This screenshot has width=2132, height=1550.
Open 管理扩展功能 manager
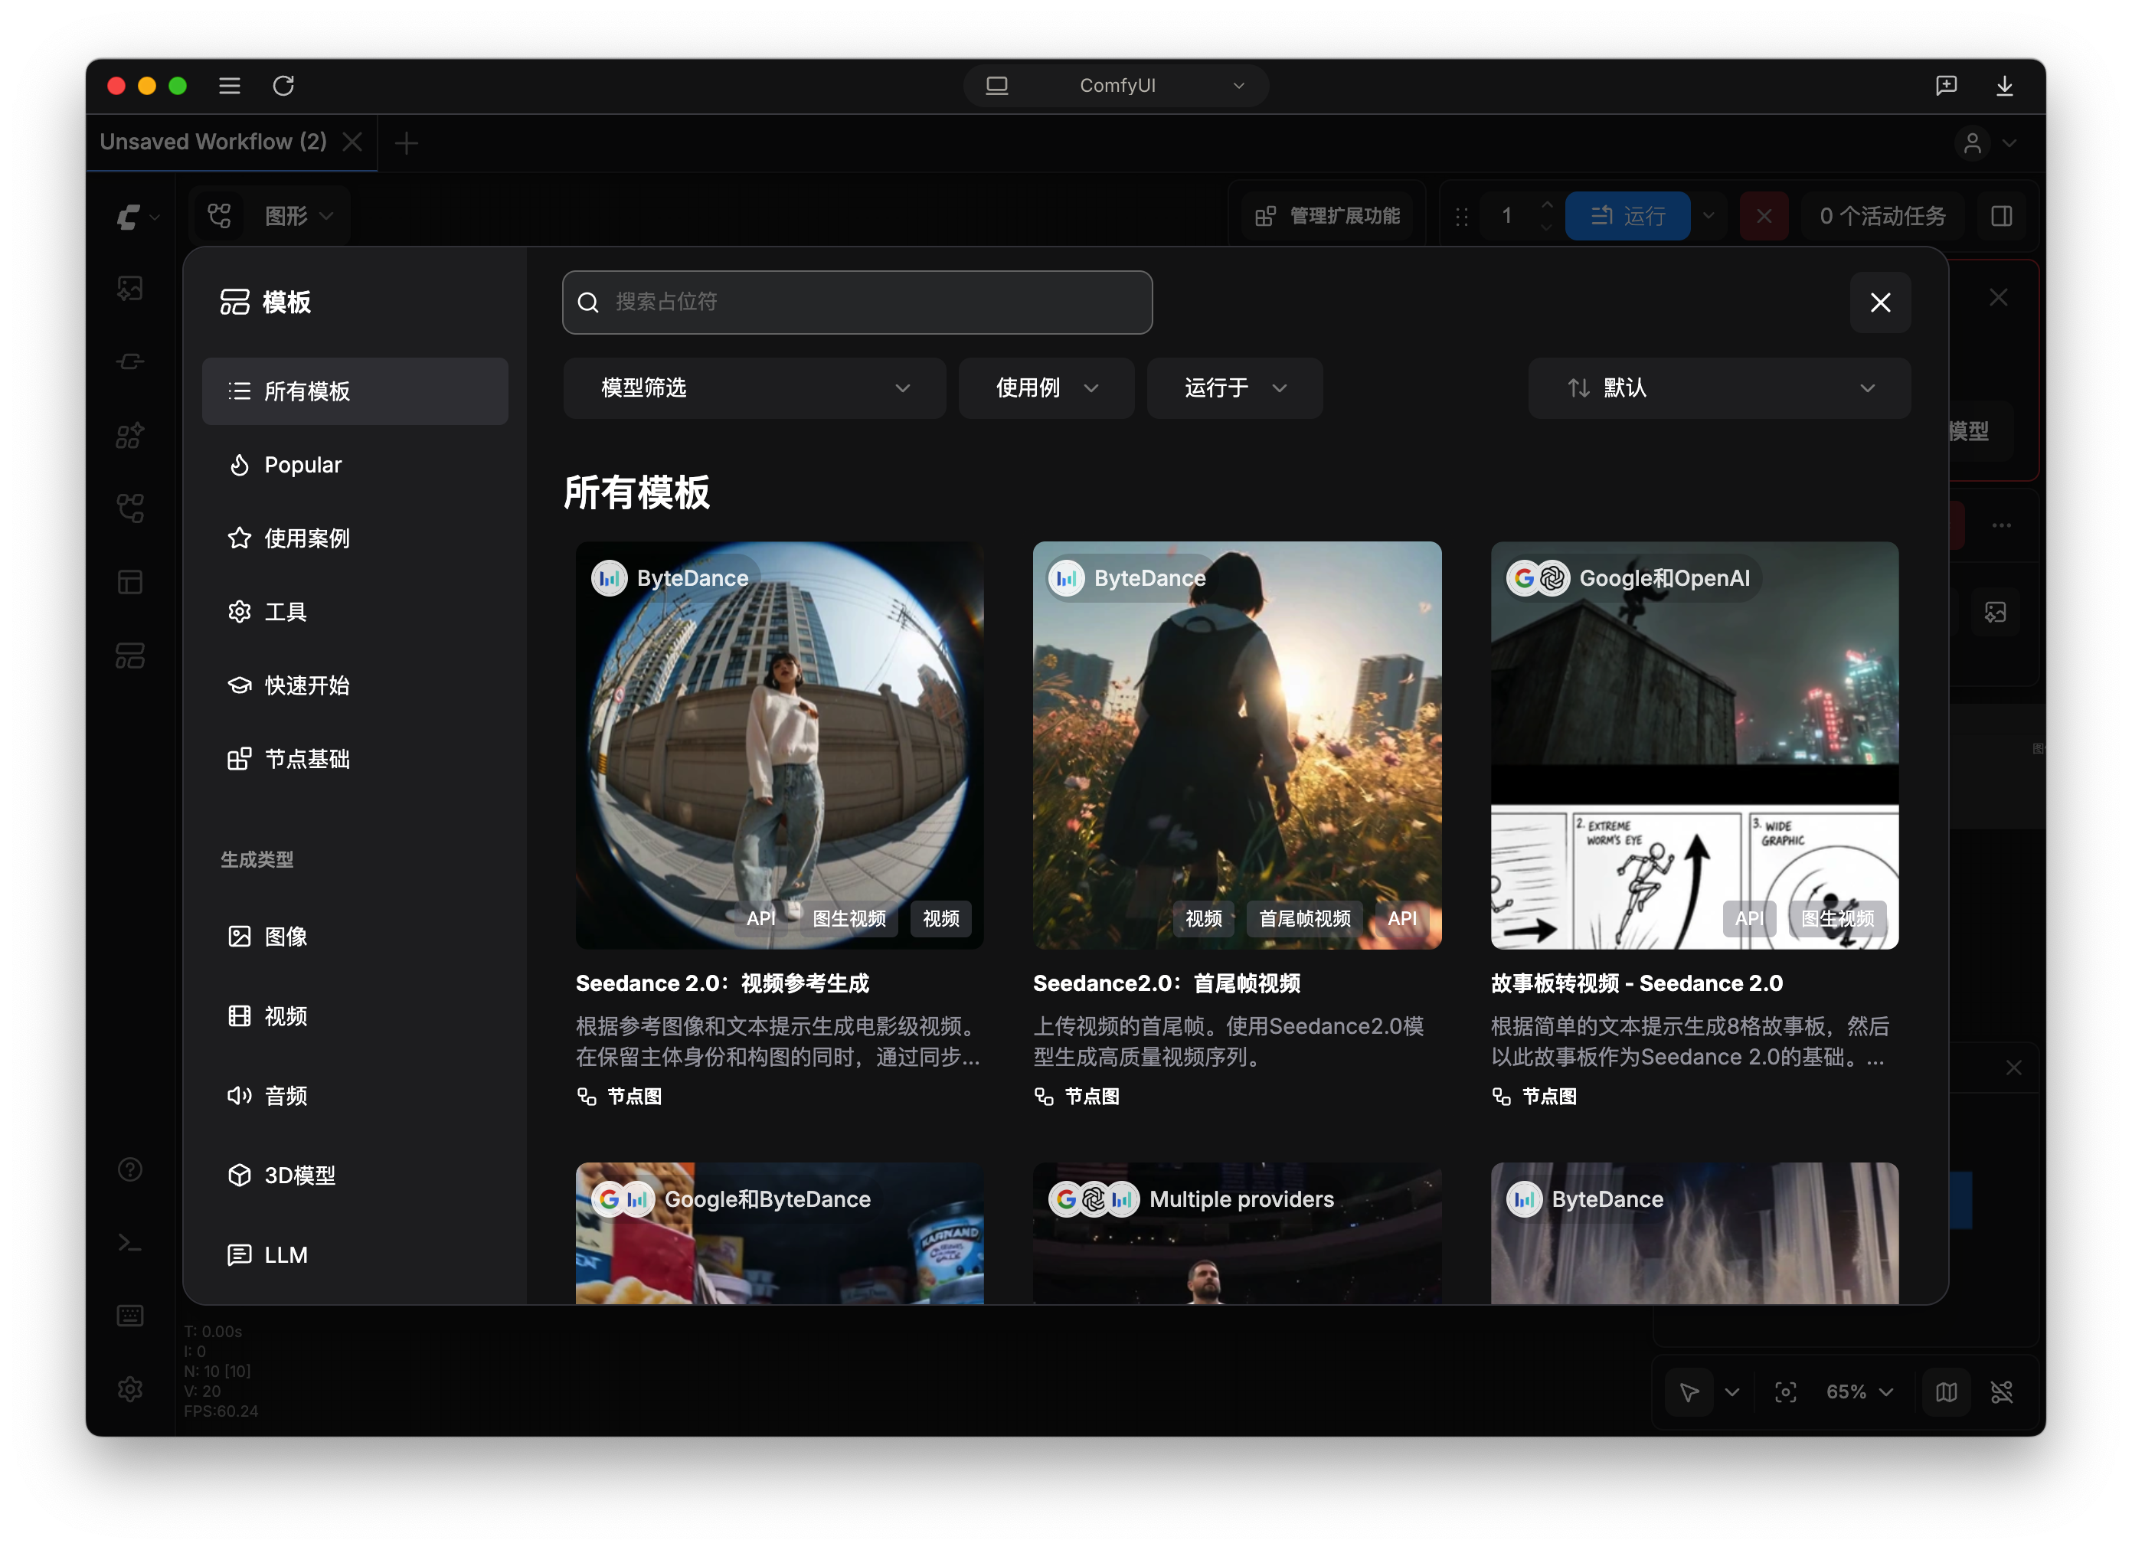pos(1327,216)
